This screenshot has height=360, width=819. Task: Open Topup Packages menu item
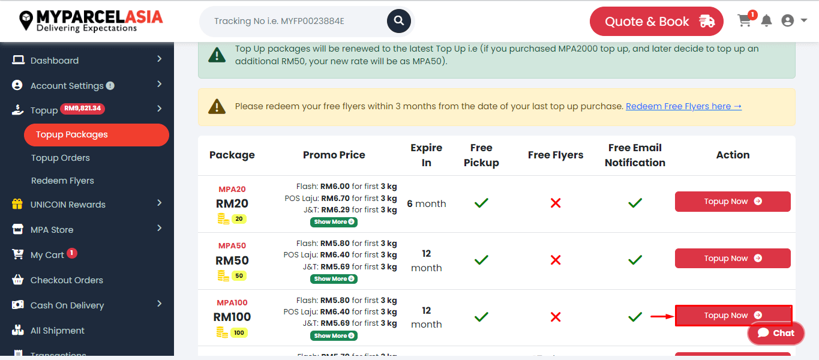[x=97, y=135]
